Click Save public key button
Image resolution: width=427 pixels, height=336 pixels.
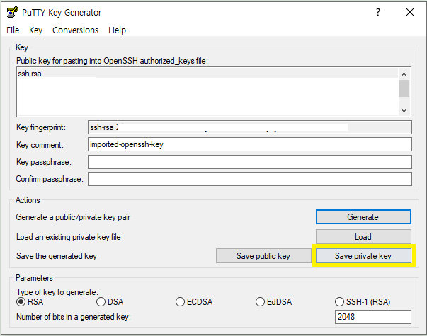click(263, 256)
